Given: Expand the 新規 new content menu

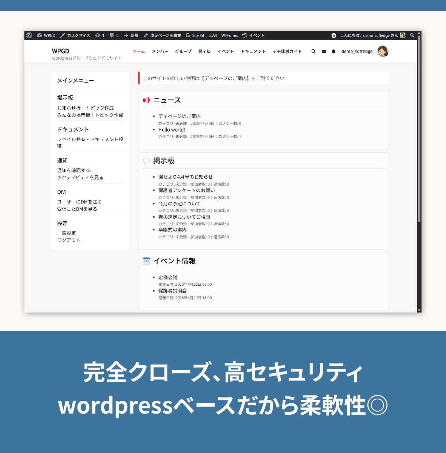Looking at the screenshot, I should 131,35.
